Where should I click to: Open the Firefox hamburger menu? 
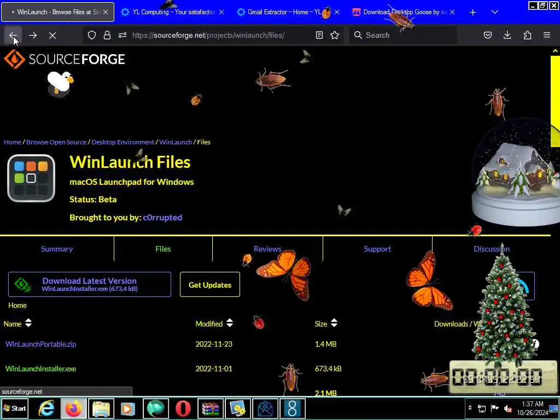(547, 35)
